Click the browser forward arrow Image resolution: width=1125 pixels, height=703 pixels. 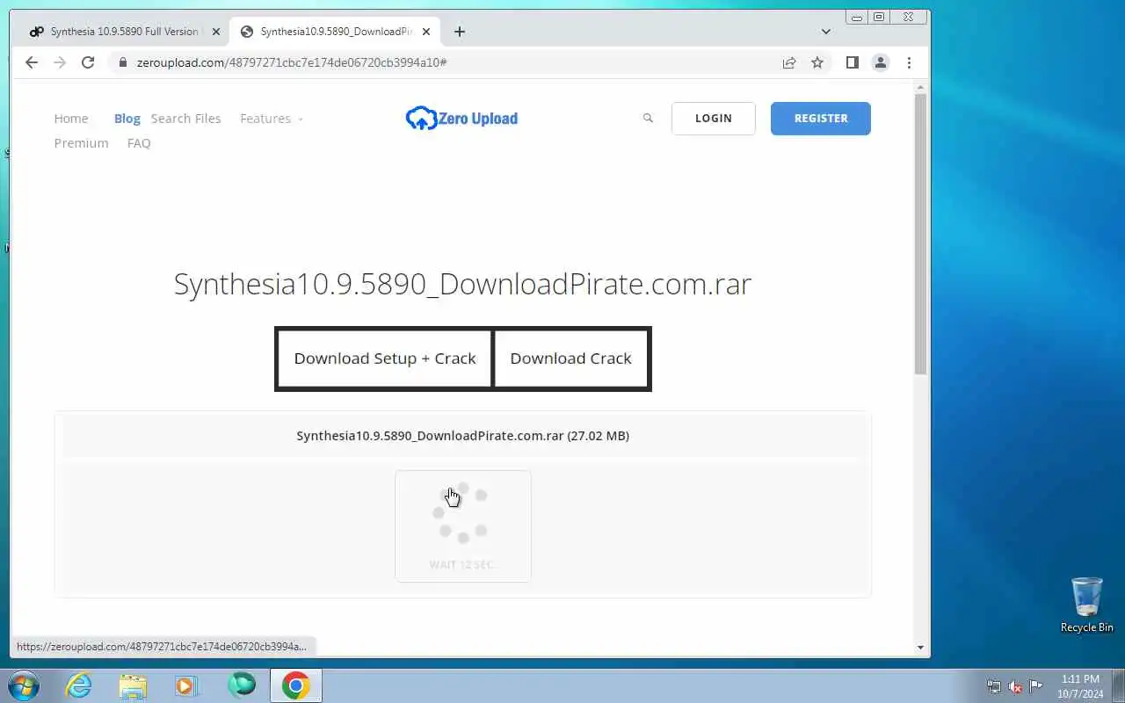pyautogui.click(x=60, y=62)
